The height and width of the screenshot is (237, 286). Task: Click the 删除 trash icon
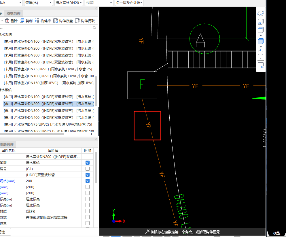click(x=7, y=21)
